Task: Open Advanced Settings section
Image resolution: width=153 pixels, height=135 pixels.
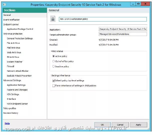Action: 12,80
